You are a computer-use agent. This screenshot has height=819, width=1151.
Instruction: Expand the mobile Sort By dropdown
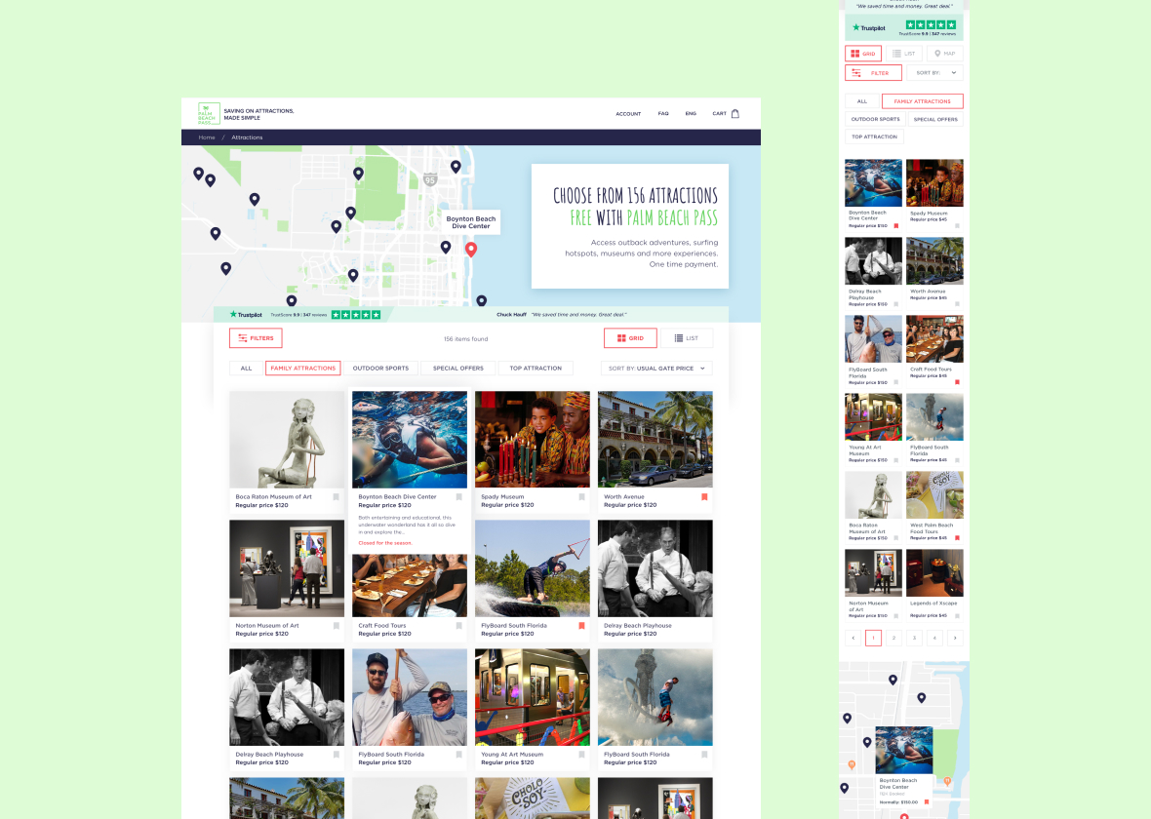click(x=934, y=73)
